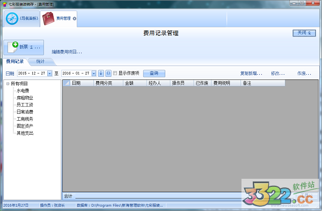The width and height of the screenshot is (322, 211).
Task: Click the down arrow date shift button
Action: coord(101,74)
